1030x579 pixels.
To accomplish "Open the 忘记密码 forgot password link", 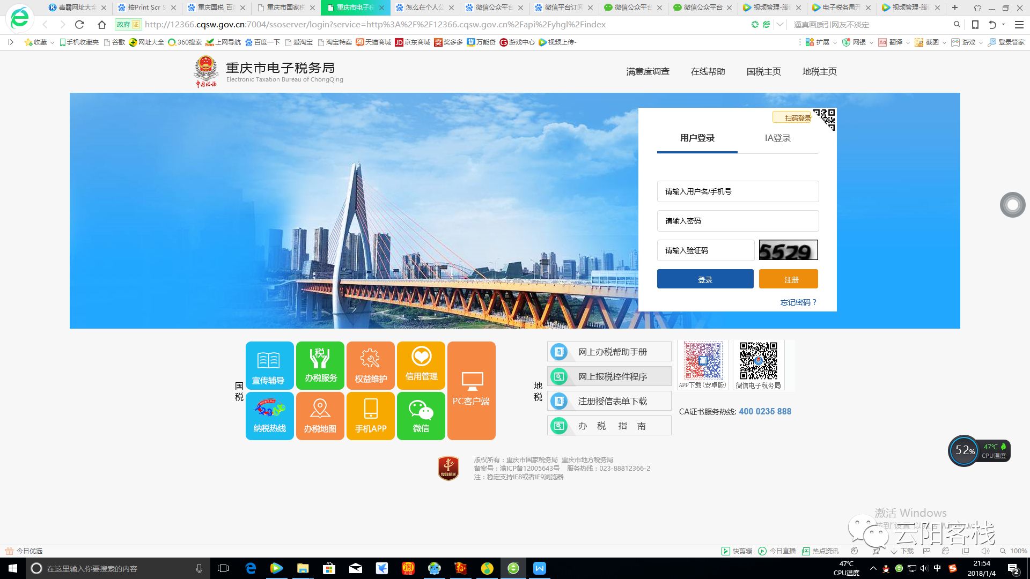I will click(x=798, y=302).
